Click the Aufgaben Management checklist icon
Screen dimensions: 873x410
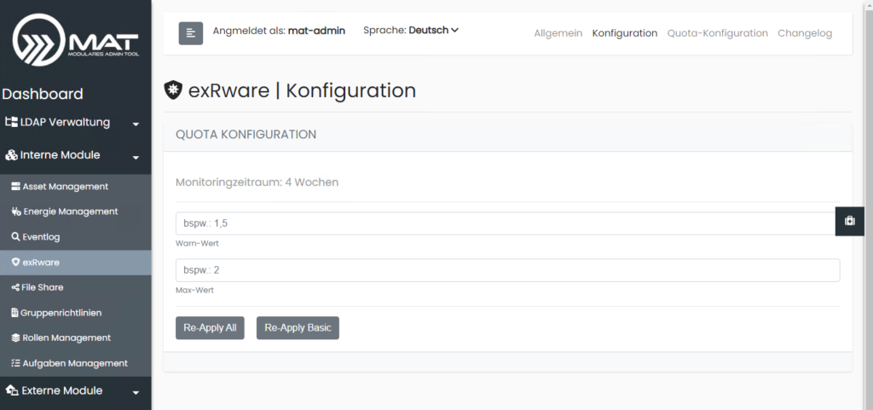[x=15, y=363]
